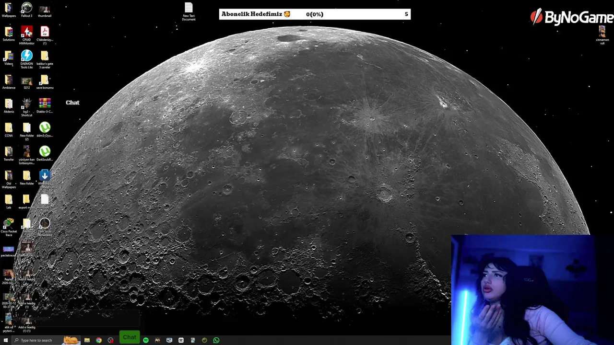Open the New Text Document file

[x=189, y=11]
